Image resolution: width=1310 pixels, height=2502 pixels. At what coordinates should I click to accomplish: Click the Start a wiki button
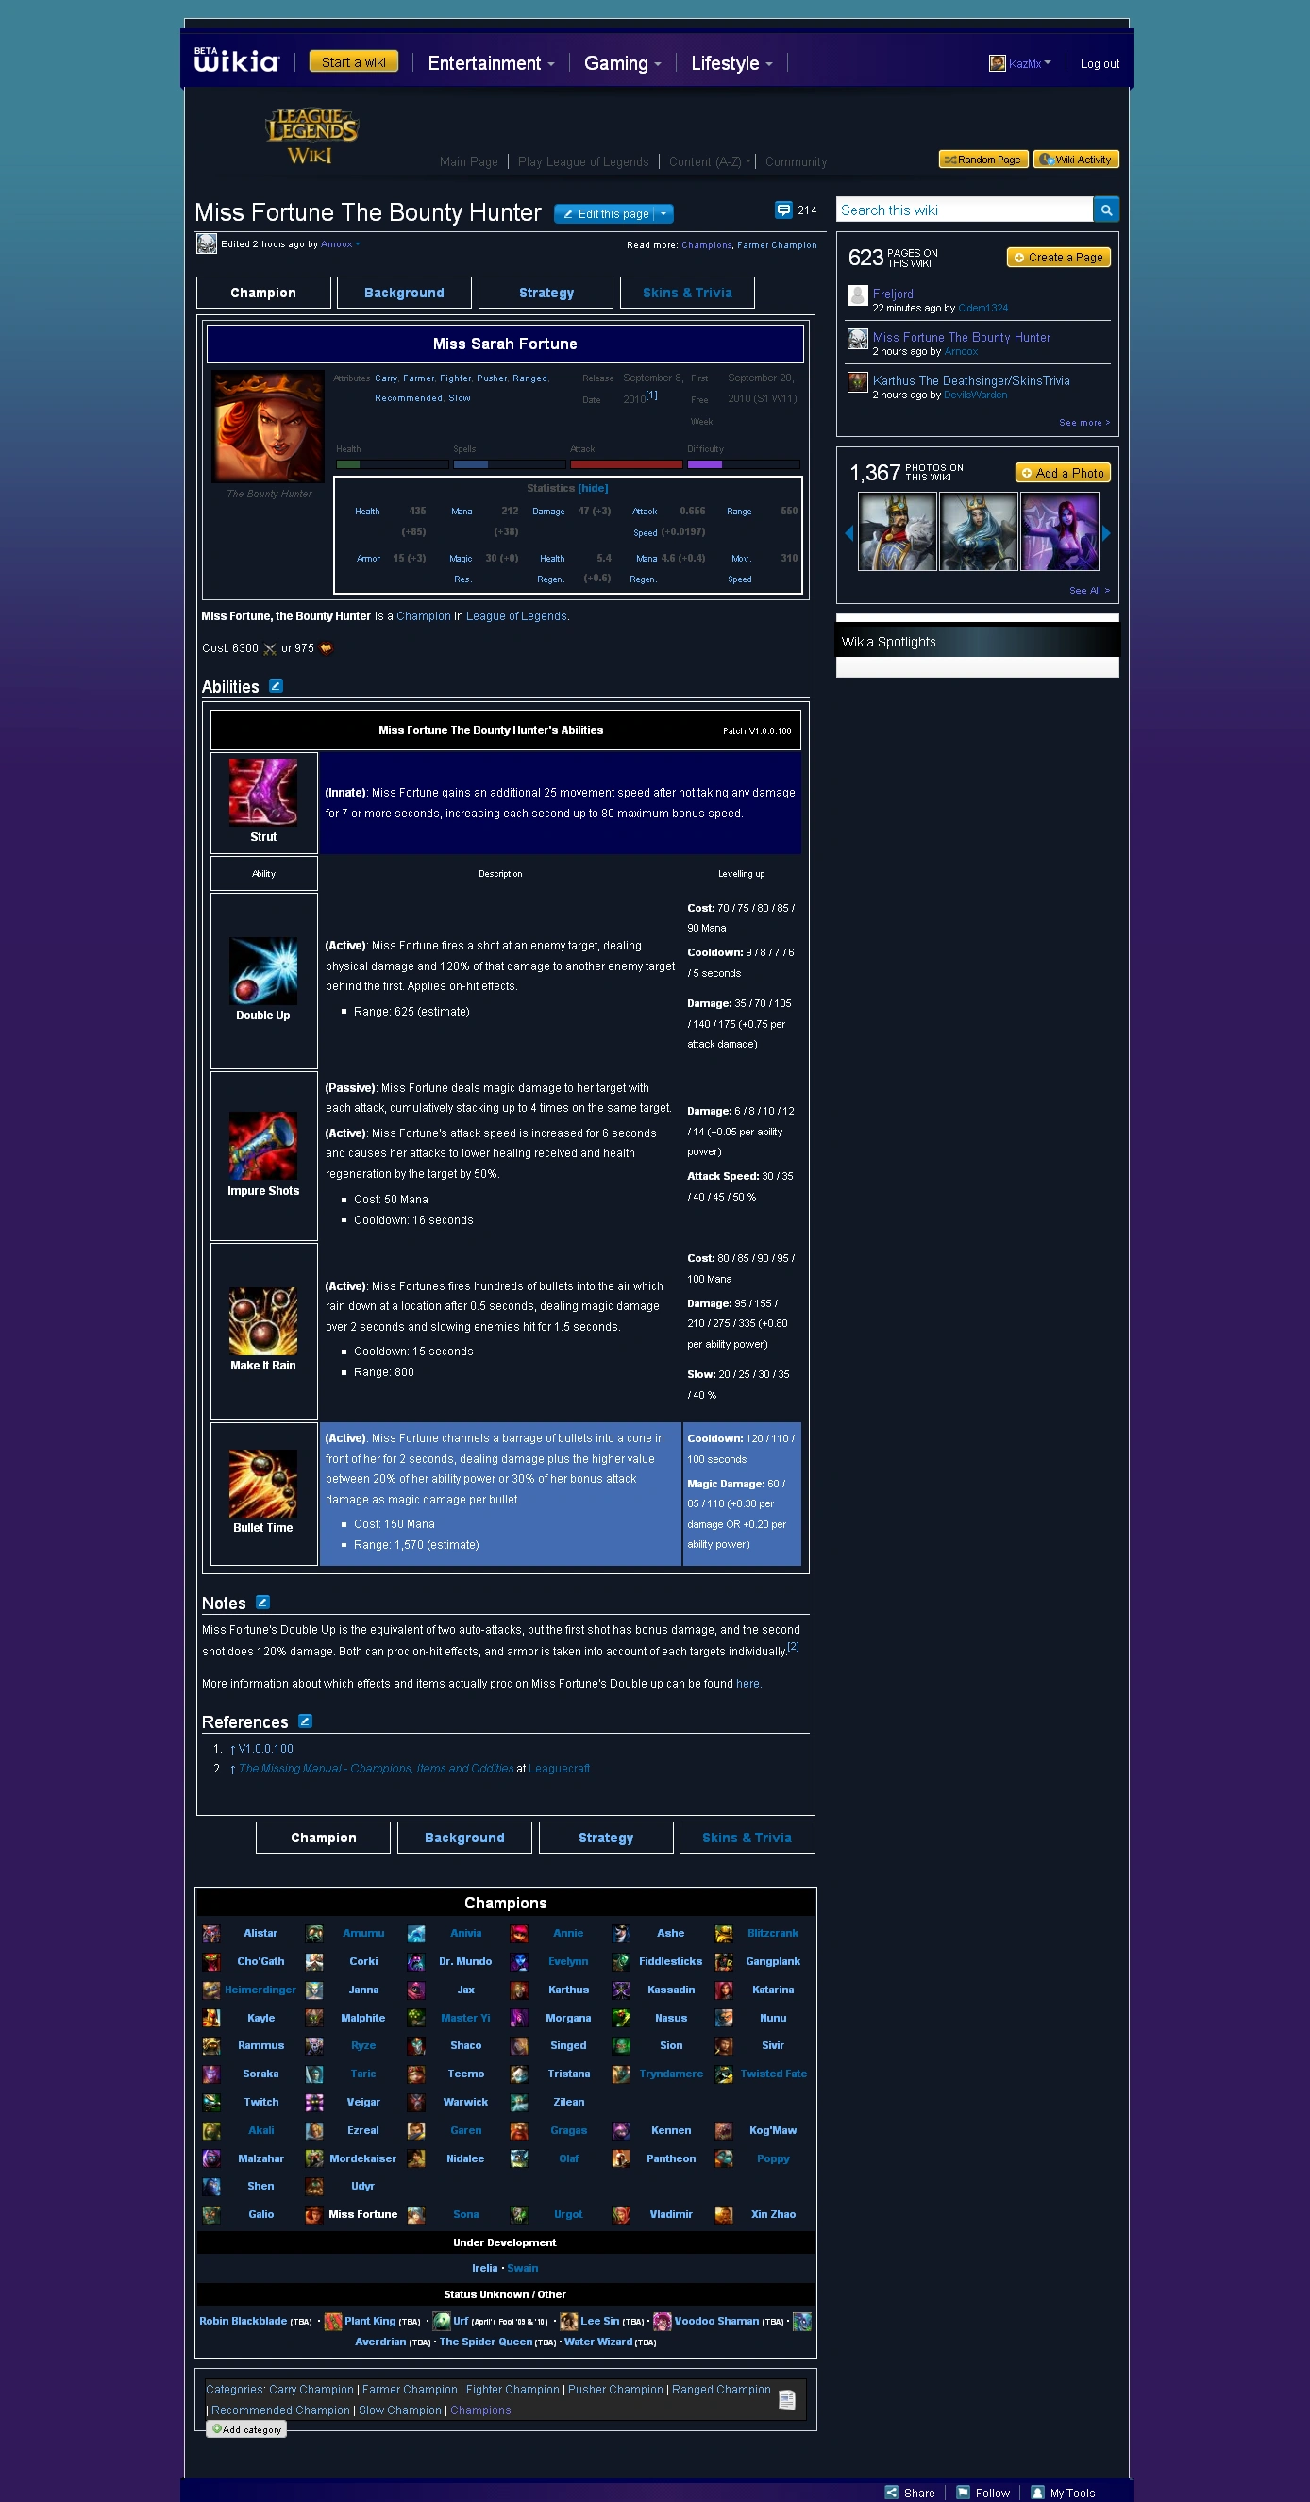tap(355, 62)
